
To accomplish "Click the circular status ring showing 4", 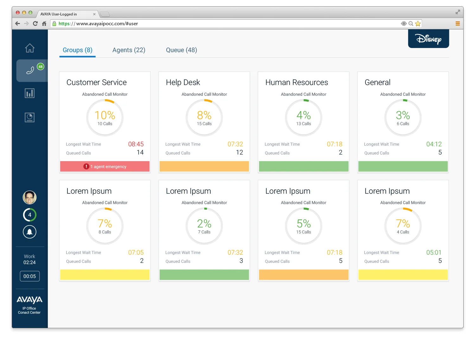I will pos(30,215).
